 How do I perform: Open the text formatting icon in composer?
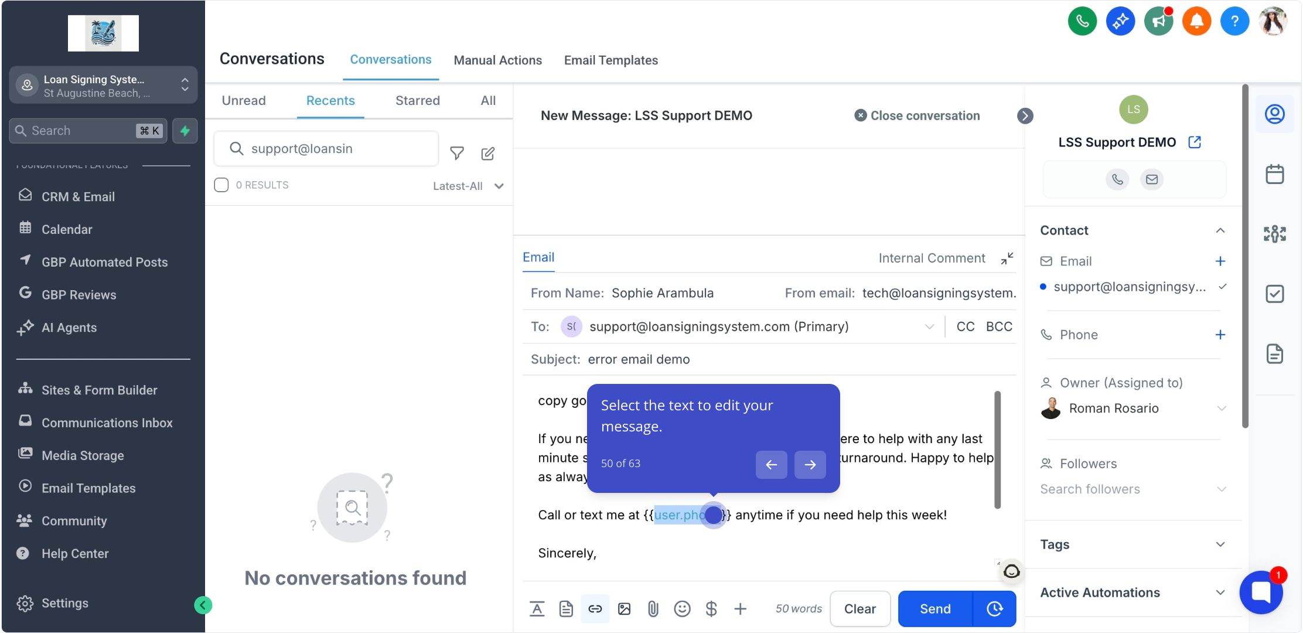point(537,609)
